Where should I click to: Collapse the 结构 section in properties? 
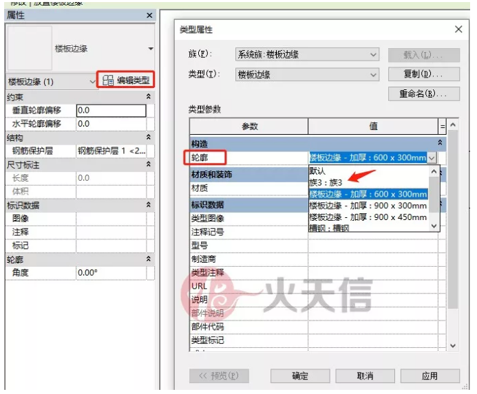pyautogui.click(x=148, y=137)
